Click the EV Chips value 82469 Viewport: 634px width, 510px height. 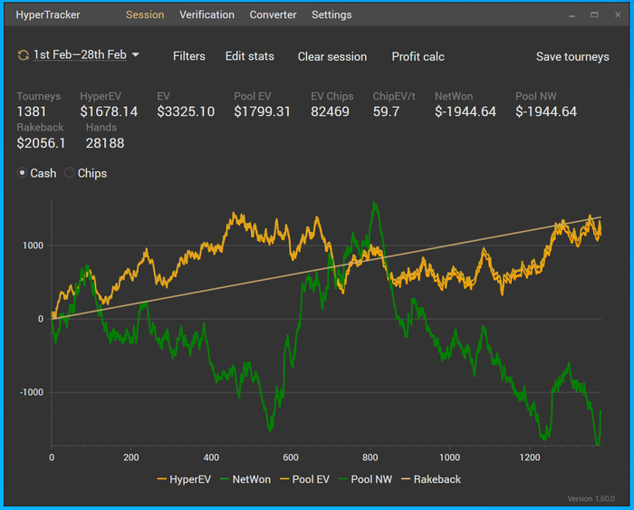click(330, 111)
